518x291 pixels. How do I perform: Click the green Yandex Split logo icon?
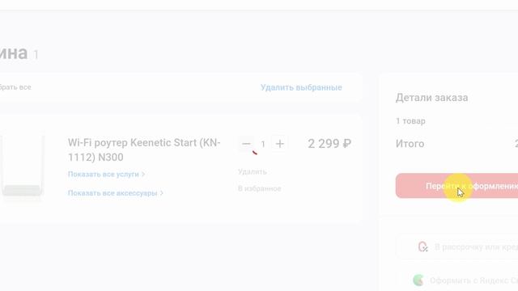click(x=418, y=280)
